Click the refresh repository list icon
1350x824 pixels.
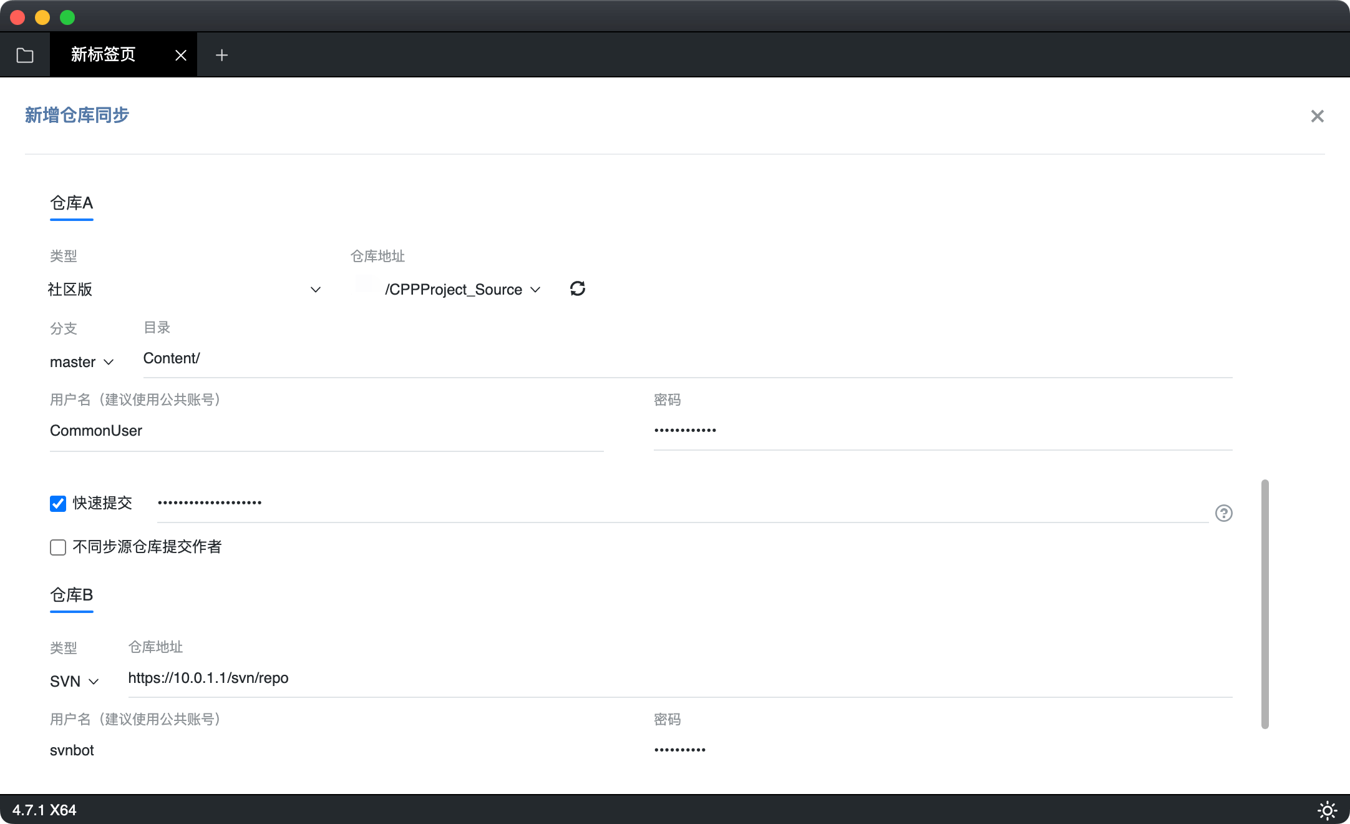577,288
